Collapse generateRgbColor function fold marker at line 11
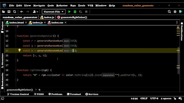This screenshot has height=103, width=184. (16, 36)
